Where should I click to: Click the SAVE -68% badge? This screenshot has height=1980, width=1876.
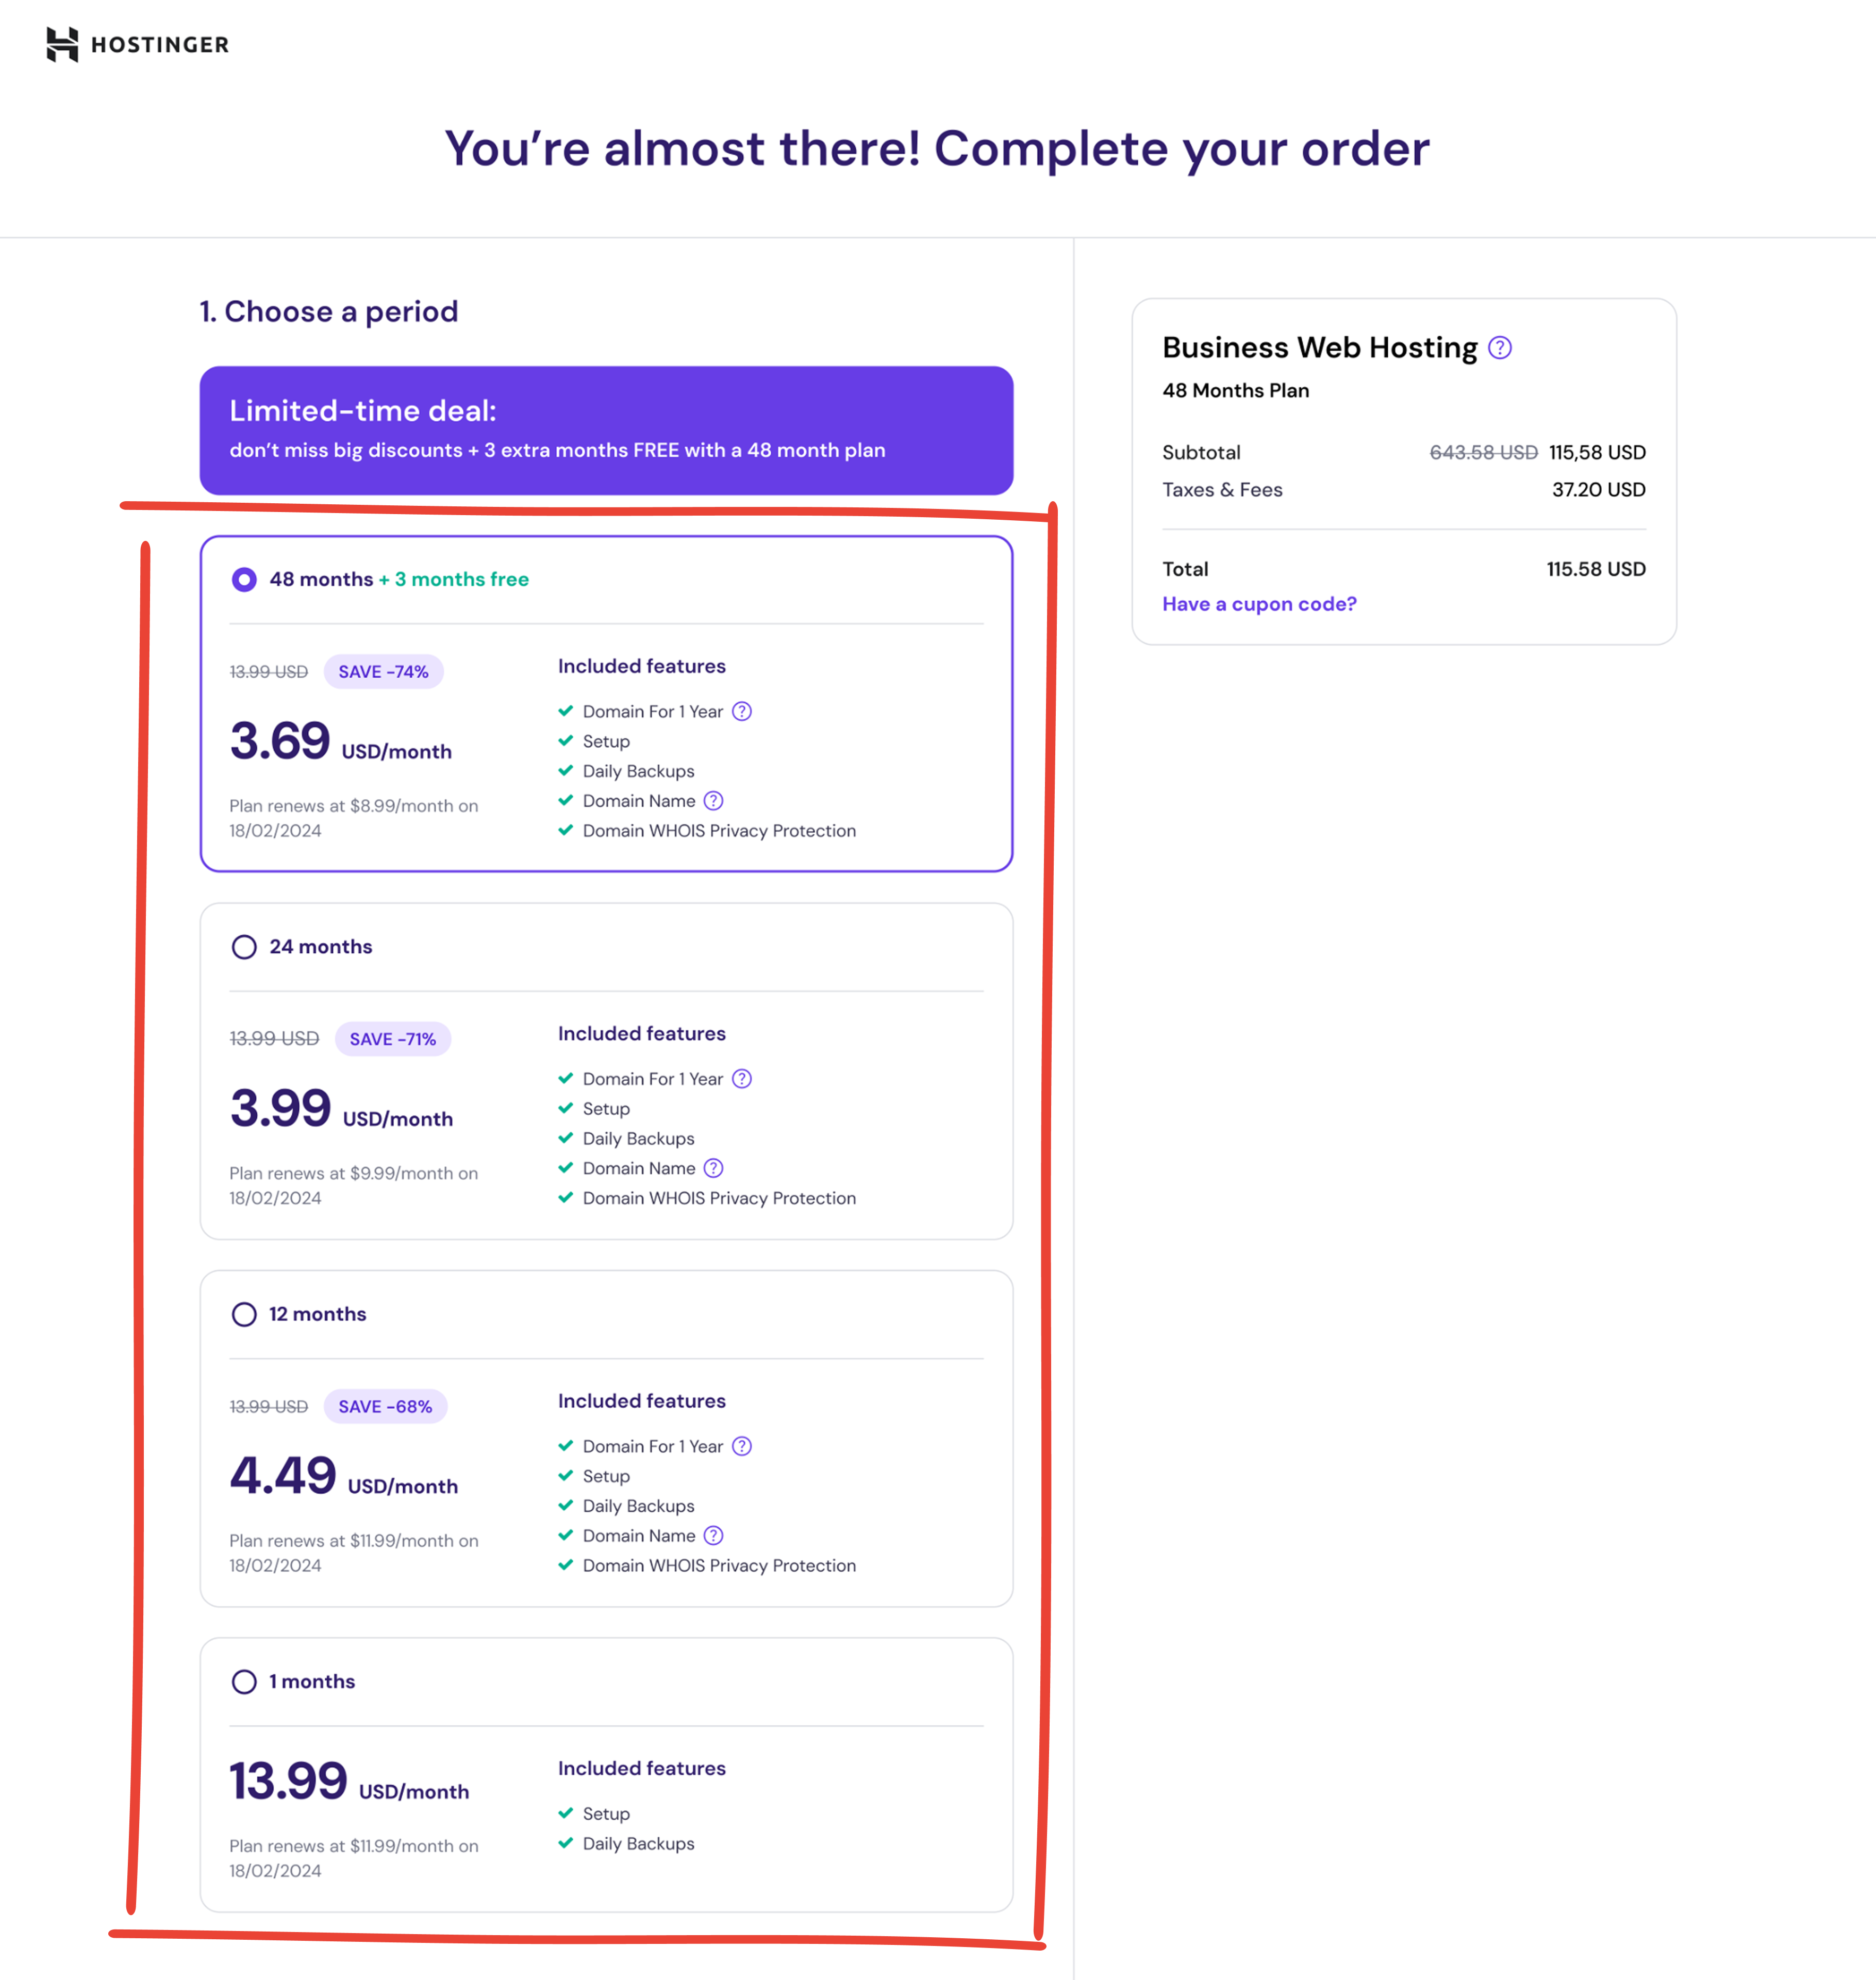(x=385, y=1406)
